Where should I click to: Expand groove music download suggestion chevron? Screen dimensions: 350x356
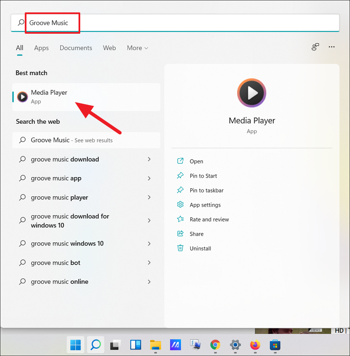click(x=149, y=159)
